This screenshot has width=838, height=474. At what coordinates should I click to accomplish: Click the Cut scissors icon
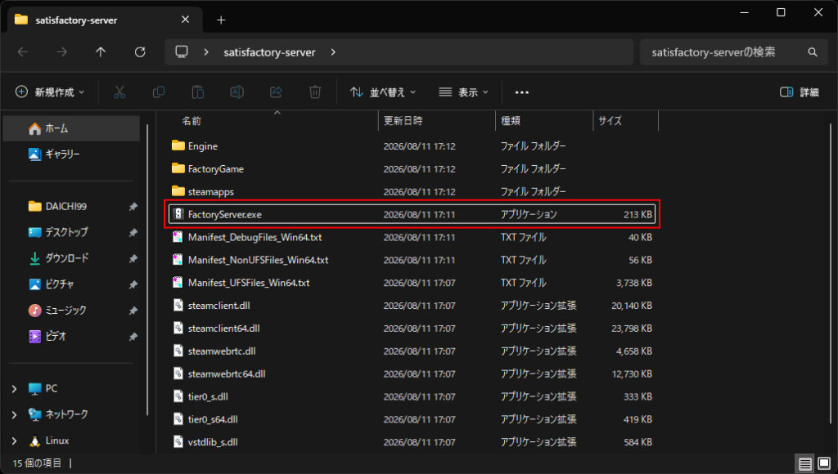119,92
